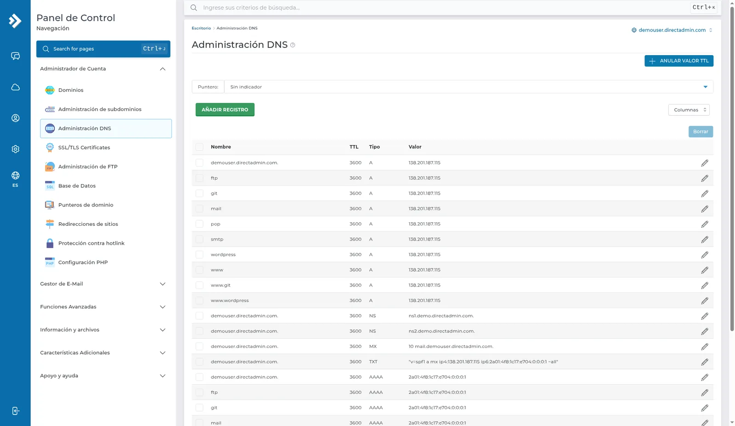Click the Borrar button
The image size is (735, 426).
coord(701,132)
